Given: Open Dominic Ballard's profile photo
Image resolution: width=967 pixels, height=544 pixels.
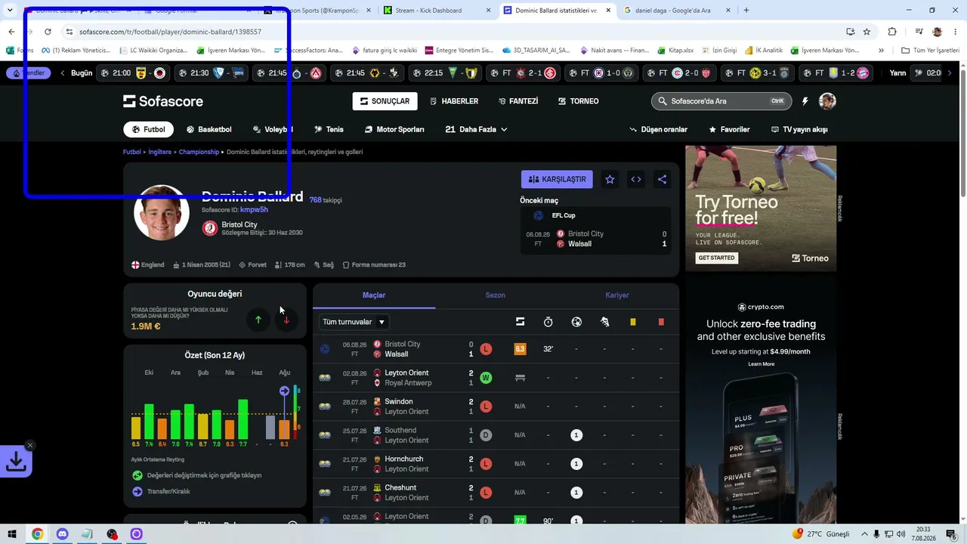Looking at the screenshot, I should [162, 212].
